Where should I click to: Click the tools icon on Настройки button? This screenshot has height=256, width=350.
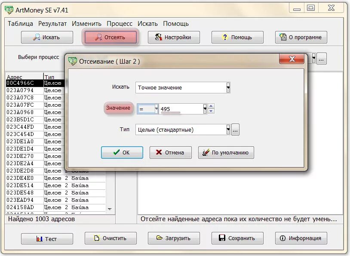coord(158,37)
